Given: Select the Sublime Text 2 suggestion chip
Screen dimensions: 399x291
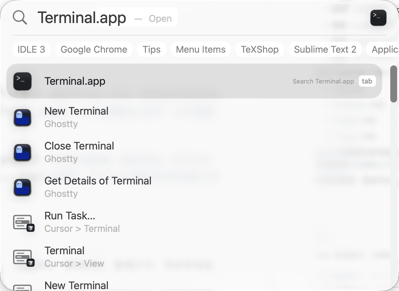Looking at the screenshot, I should [325, 49].
